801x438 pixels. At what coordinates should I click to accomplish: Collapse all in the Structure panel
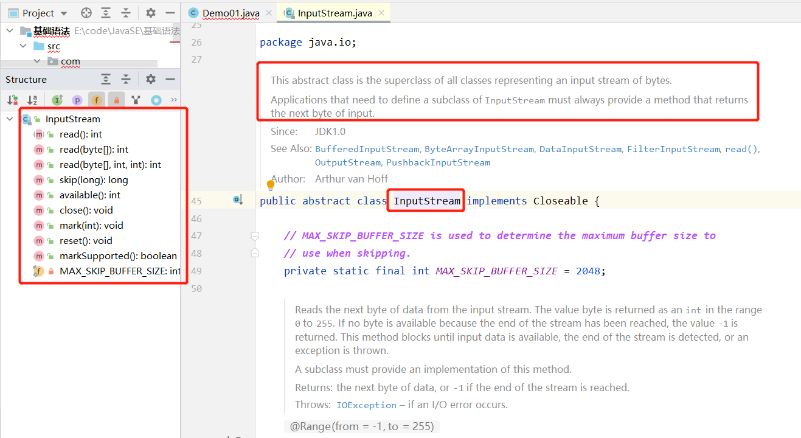[126, 79]
